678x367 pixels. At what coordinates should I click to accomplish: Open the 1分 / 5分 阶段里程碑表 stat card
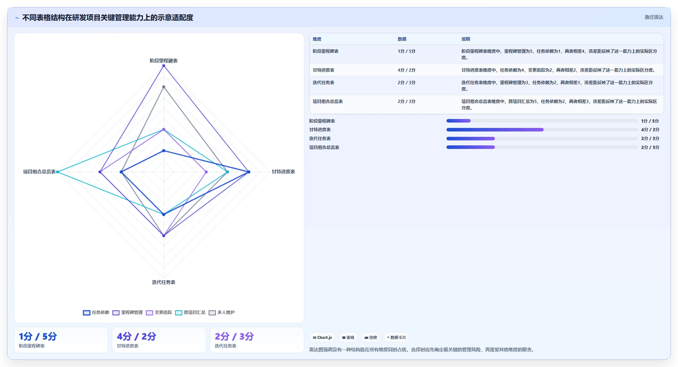pos(61,340)
